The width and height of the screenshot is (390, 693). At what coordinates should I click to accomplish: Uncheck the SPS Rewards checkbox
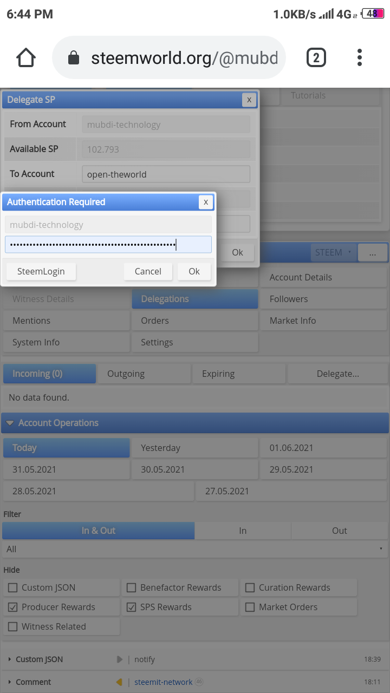click(132, 607)
